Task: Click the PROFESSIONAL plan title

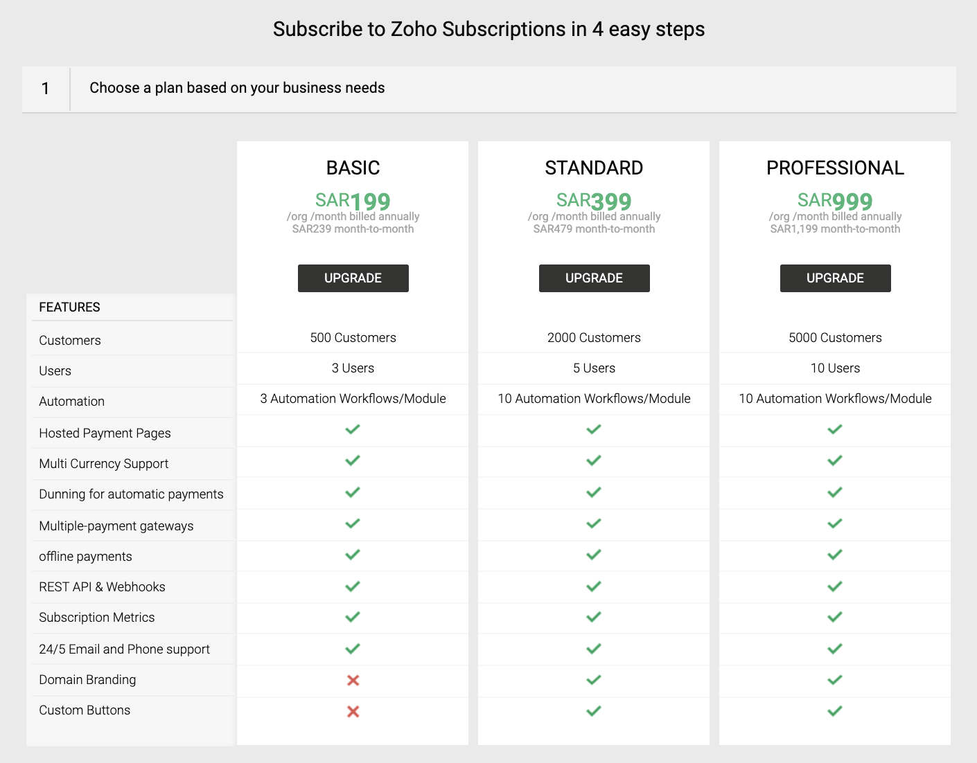Action: [x=835, y=168]
